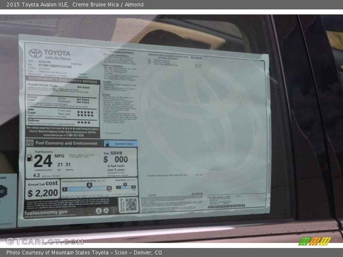The height and width of the screenshot is (257, 343).
Task: Click the 'Frontal Crash' label
Action: (x=32, y=99)
